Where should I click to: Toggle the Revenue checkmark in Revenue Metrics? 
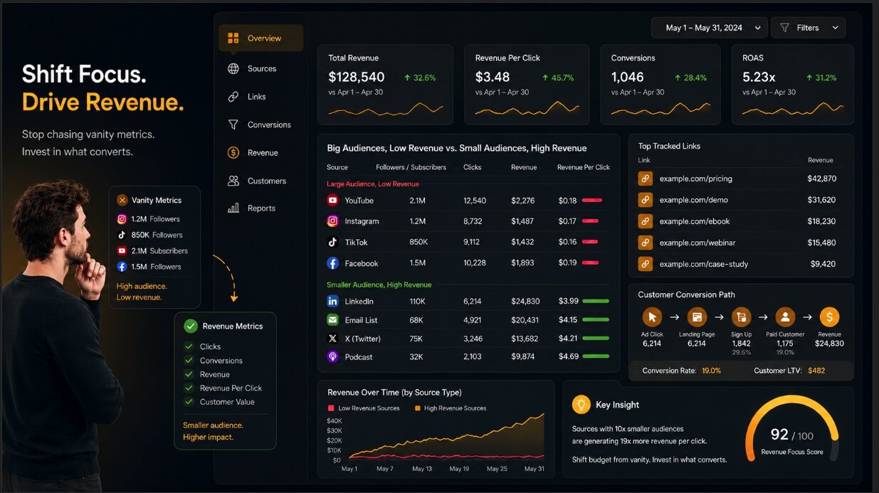[189, 374]
